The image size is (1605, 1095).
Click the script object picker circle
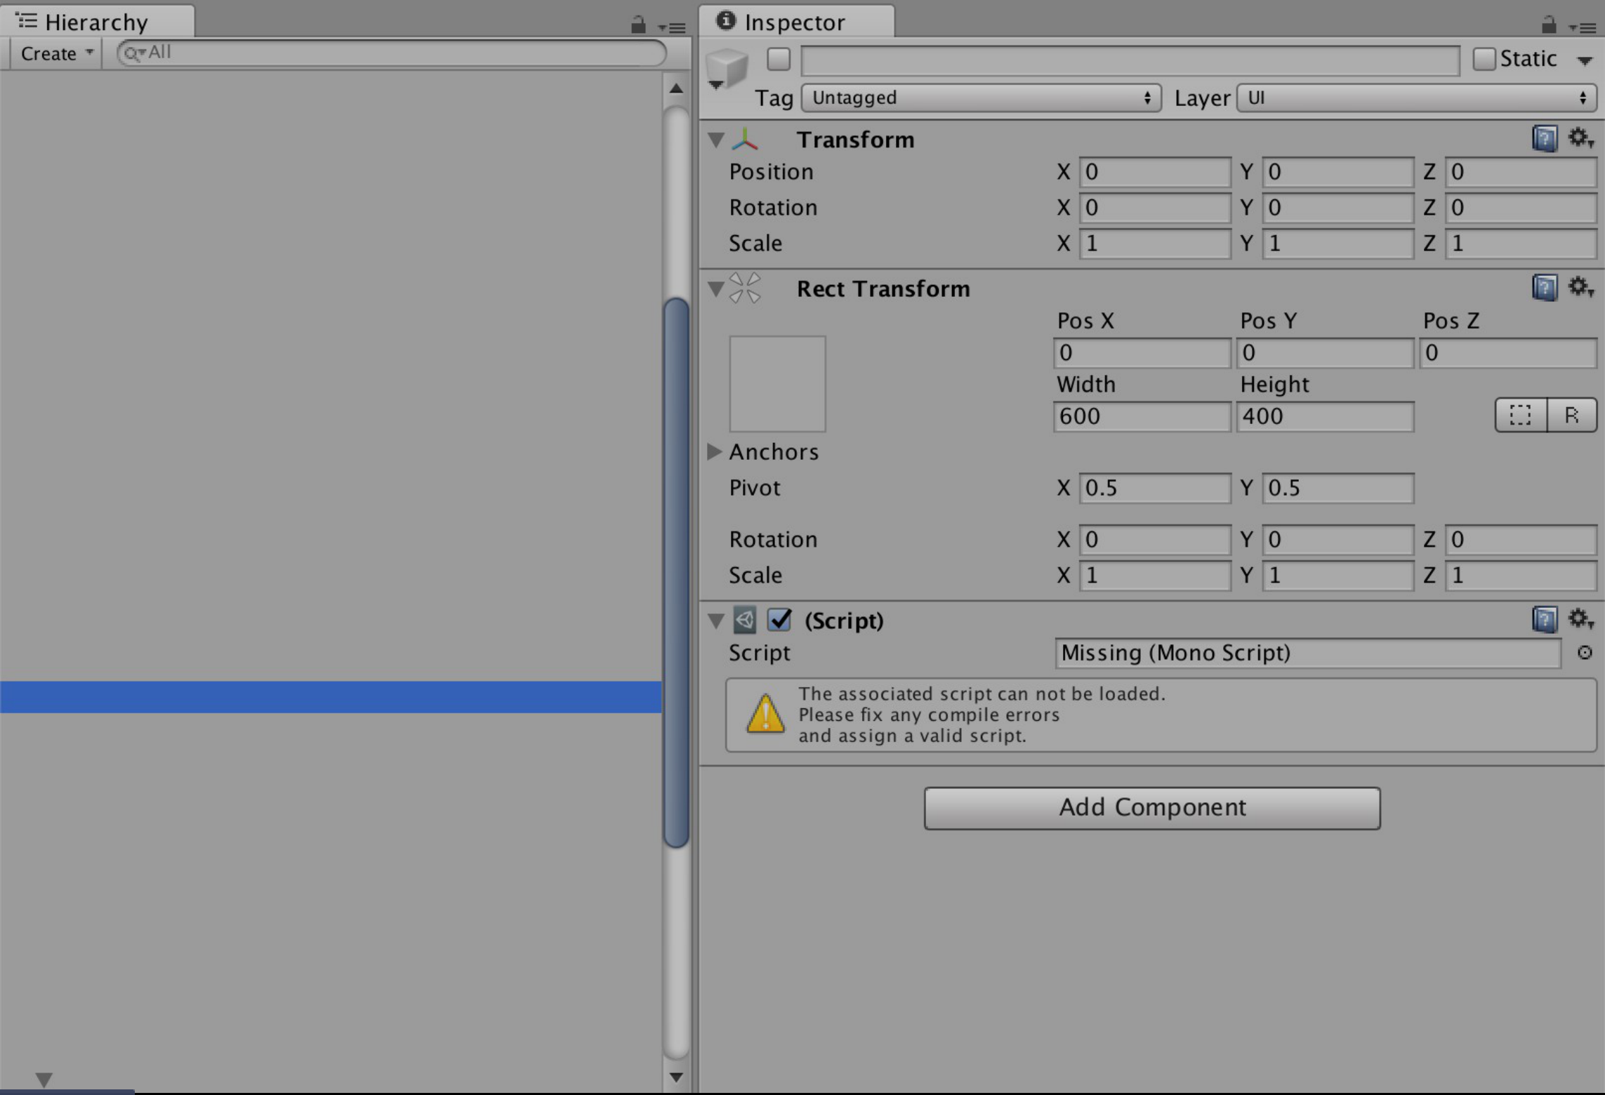(x=1585, y=653)
